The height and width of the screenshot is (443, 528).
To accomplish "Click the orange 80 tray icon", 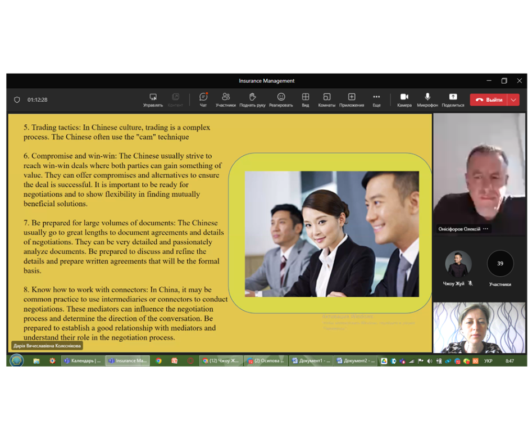I will pos(475,361).
